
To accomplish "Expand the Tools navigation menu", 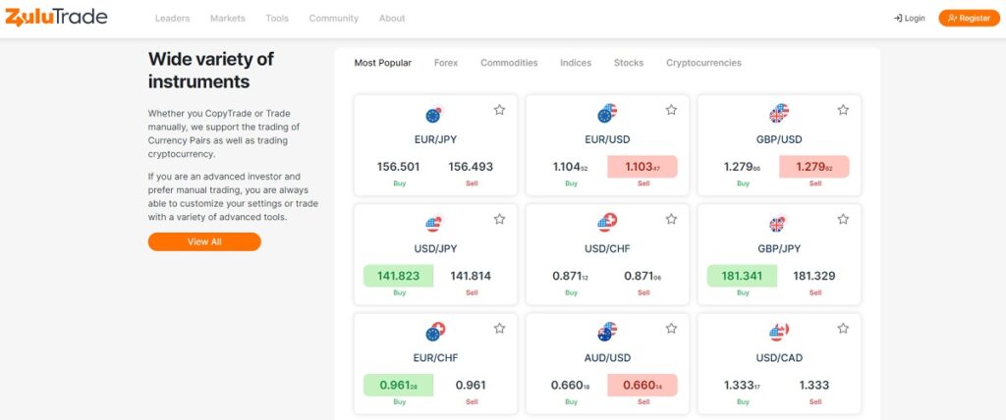I will pos(277,19).
